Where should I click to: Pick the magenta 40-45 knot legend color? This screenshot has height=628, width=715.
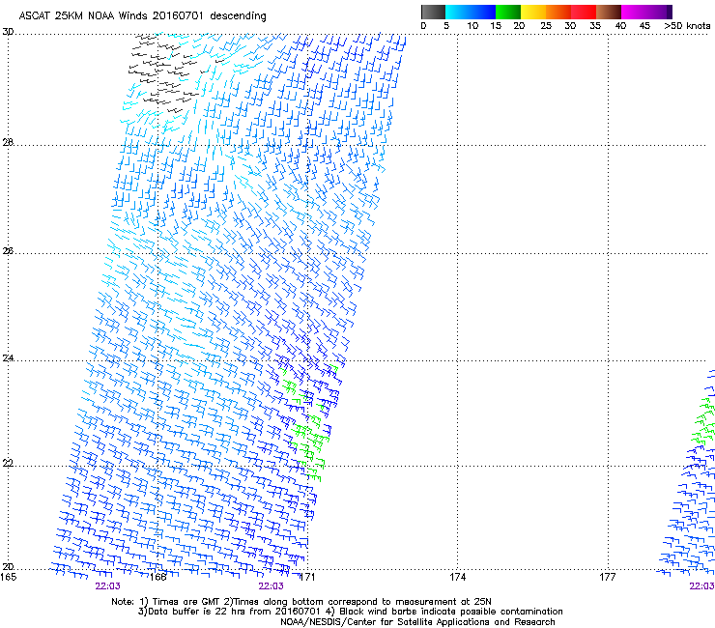pyautogui.click(x=634, y=12)
